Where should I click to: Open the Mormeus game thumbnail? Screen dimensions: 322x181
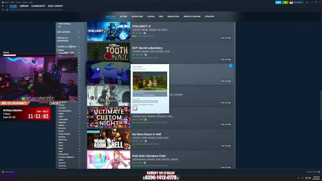(x=109, y=96)
